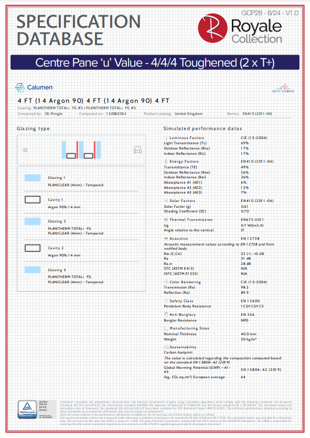Click the 'Centre Pane u Value' title banner
This screenshot has height=438, width=310.
click(155, 62)
